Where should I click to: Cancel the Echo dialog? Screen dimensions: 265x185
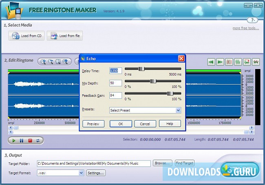coord(145,124)
